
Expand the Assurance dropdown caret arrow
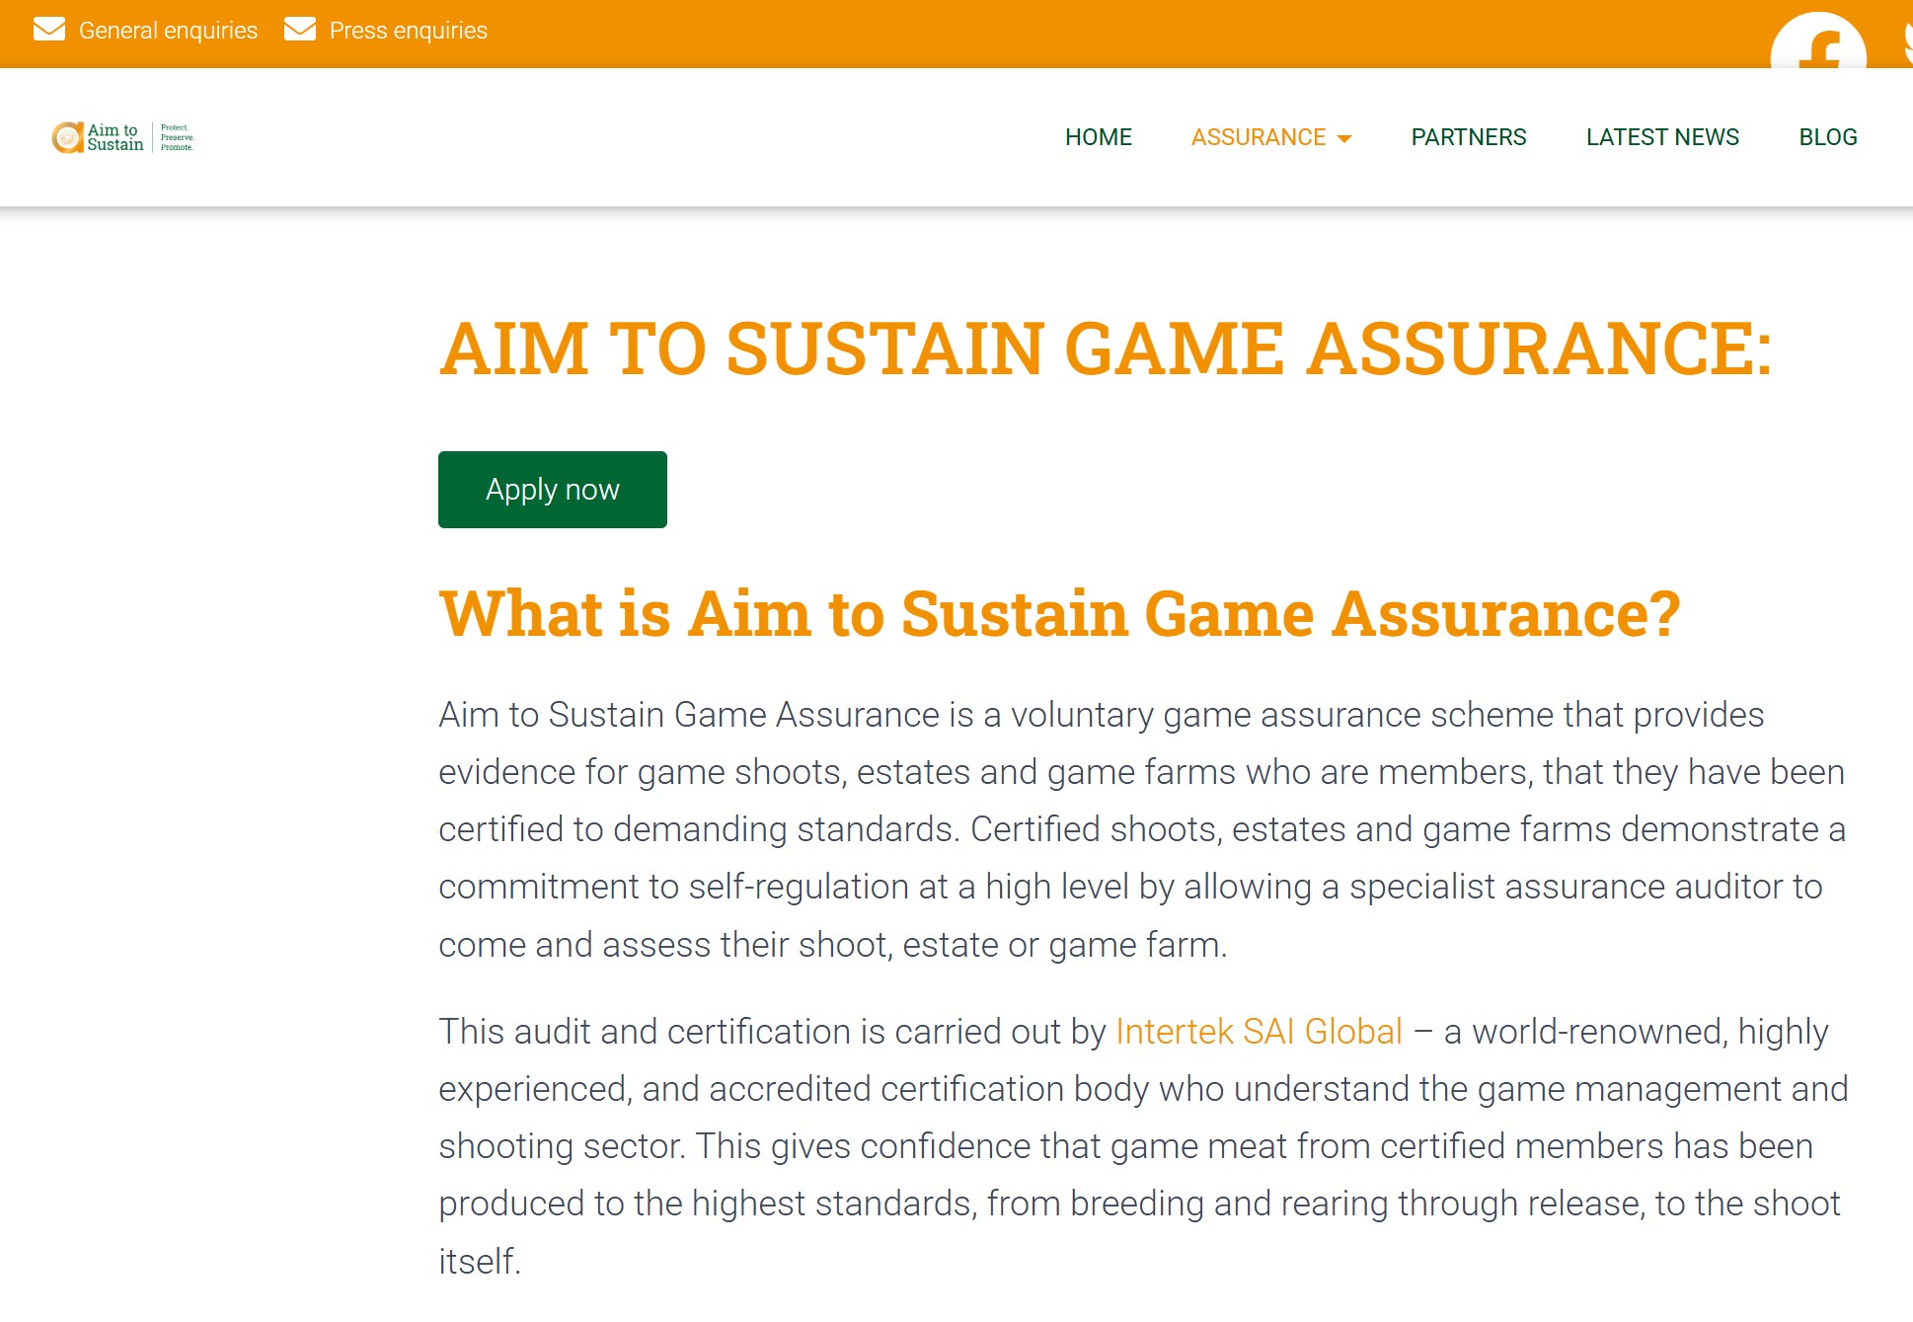1344,138
